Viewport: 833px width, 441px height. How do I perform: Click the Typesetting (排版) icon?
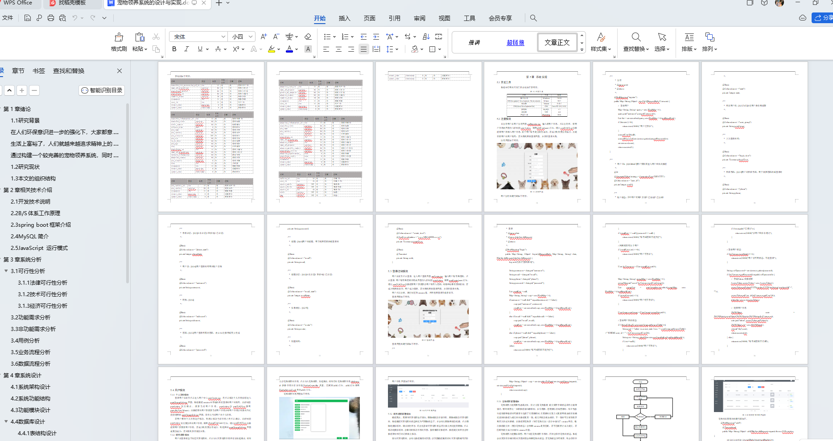689,37
